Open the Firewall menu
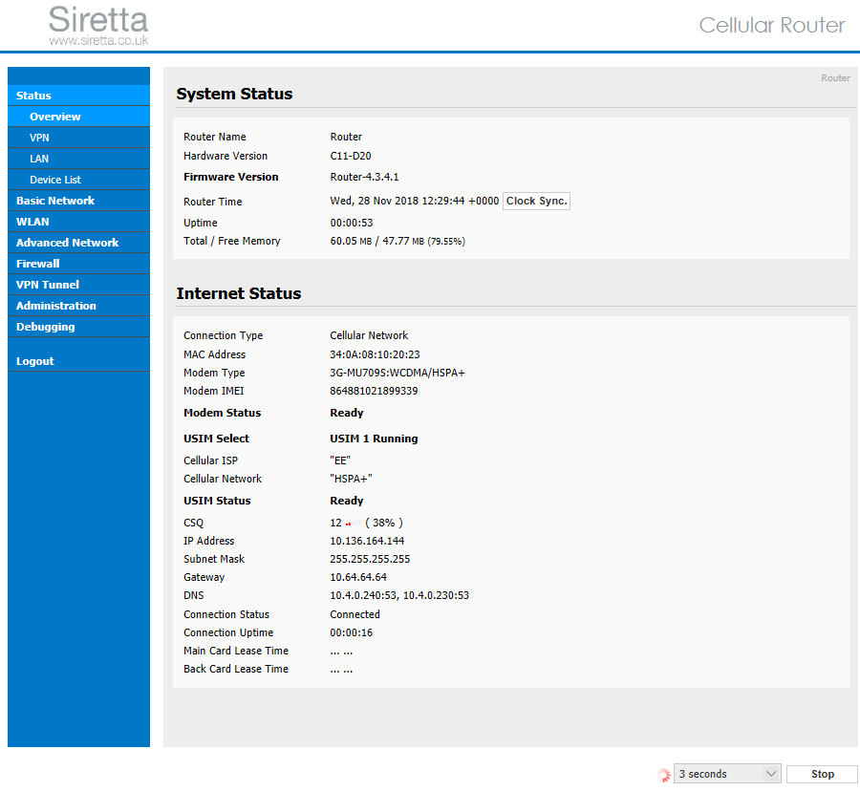Image resolution: width=860 pixels, height=792 pixels. point(78,264)
